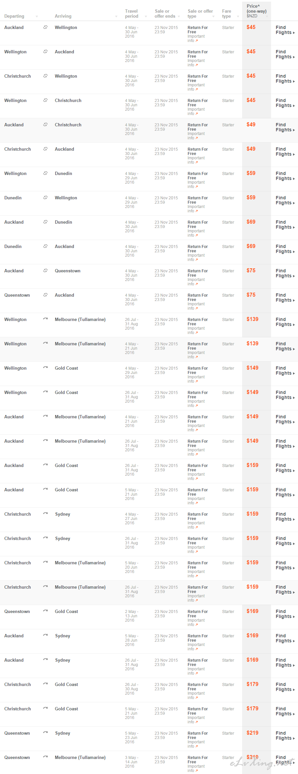This screenshot has height=774, width=298.
Task: Click the swap icon for Auckland to Wellington
Action: click(x=45, y=27)
